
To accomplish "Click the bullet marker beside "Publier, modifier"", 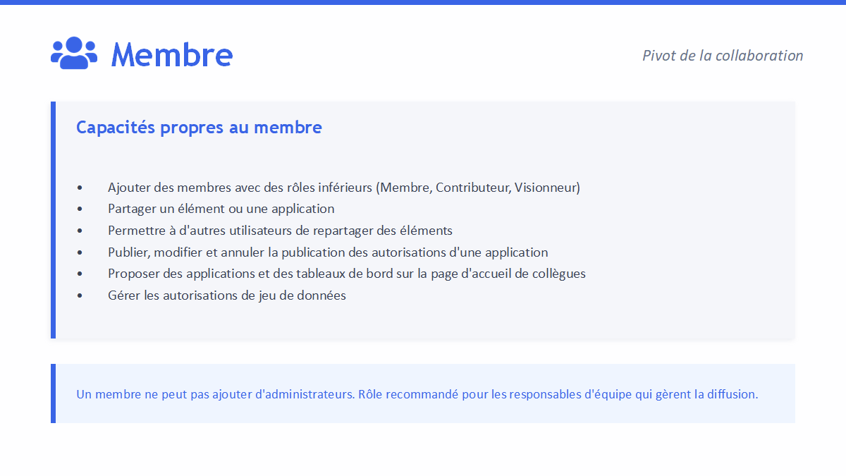I will pos(80,252).
